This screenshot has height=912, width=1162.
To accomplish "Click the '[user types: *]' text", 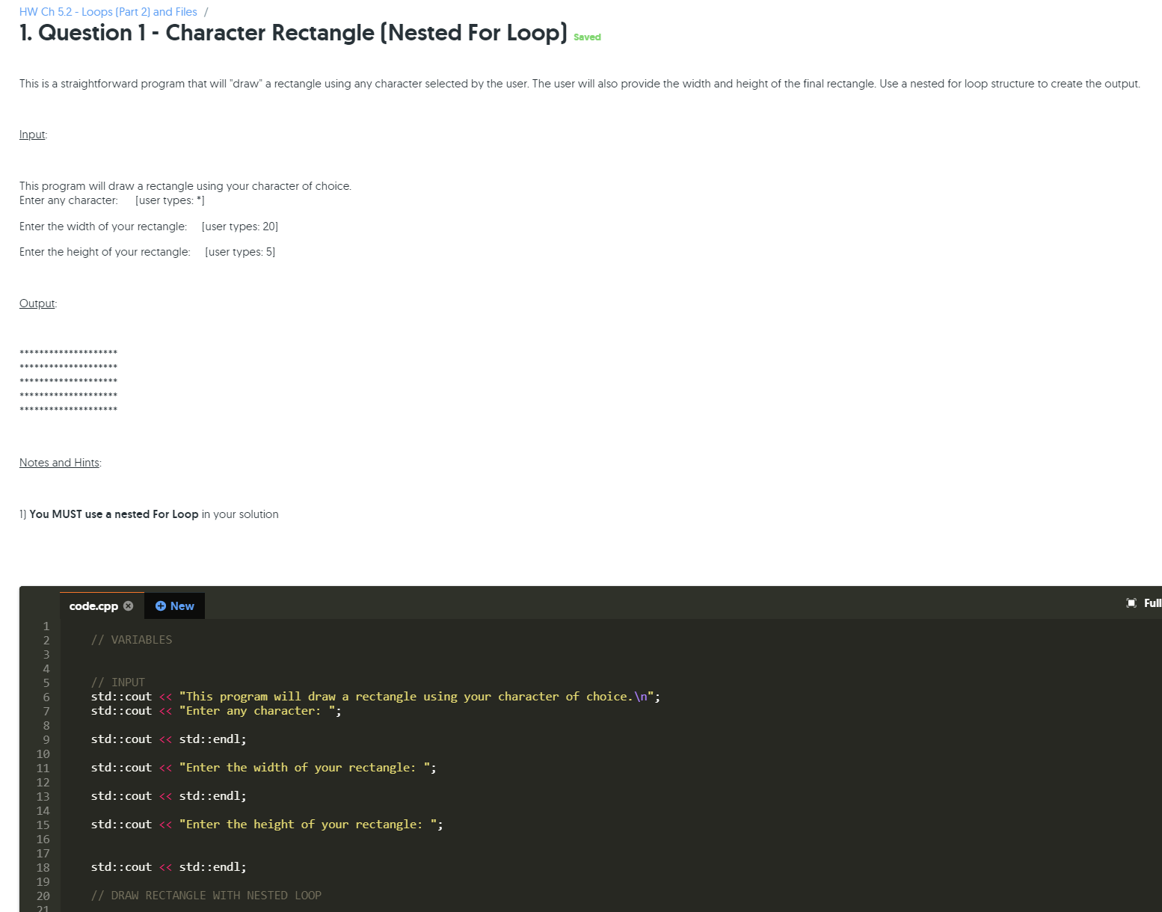I will tap(170, 200).
